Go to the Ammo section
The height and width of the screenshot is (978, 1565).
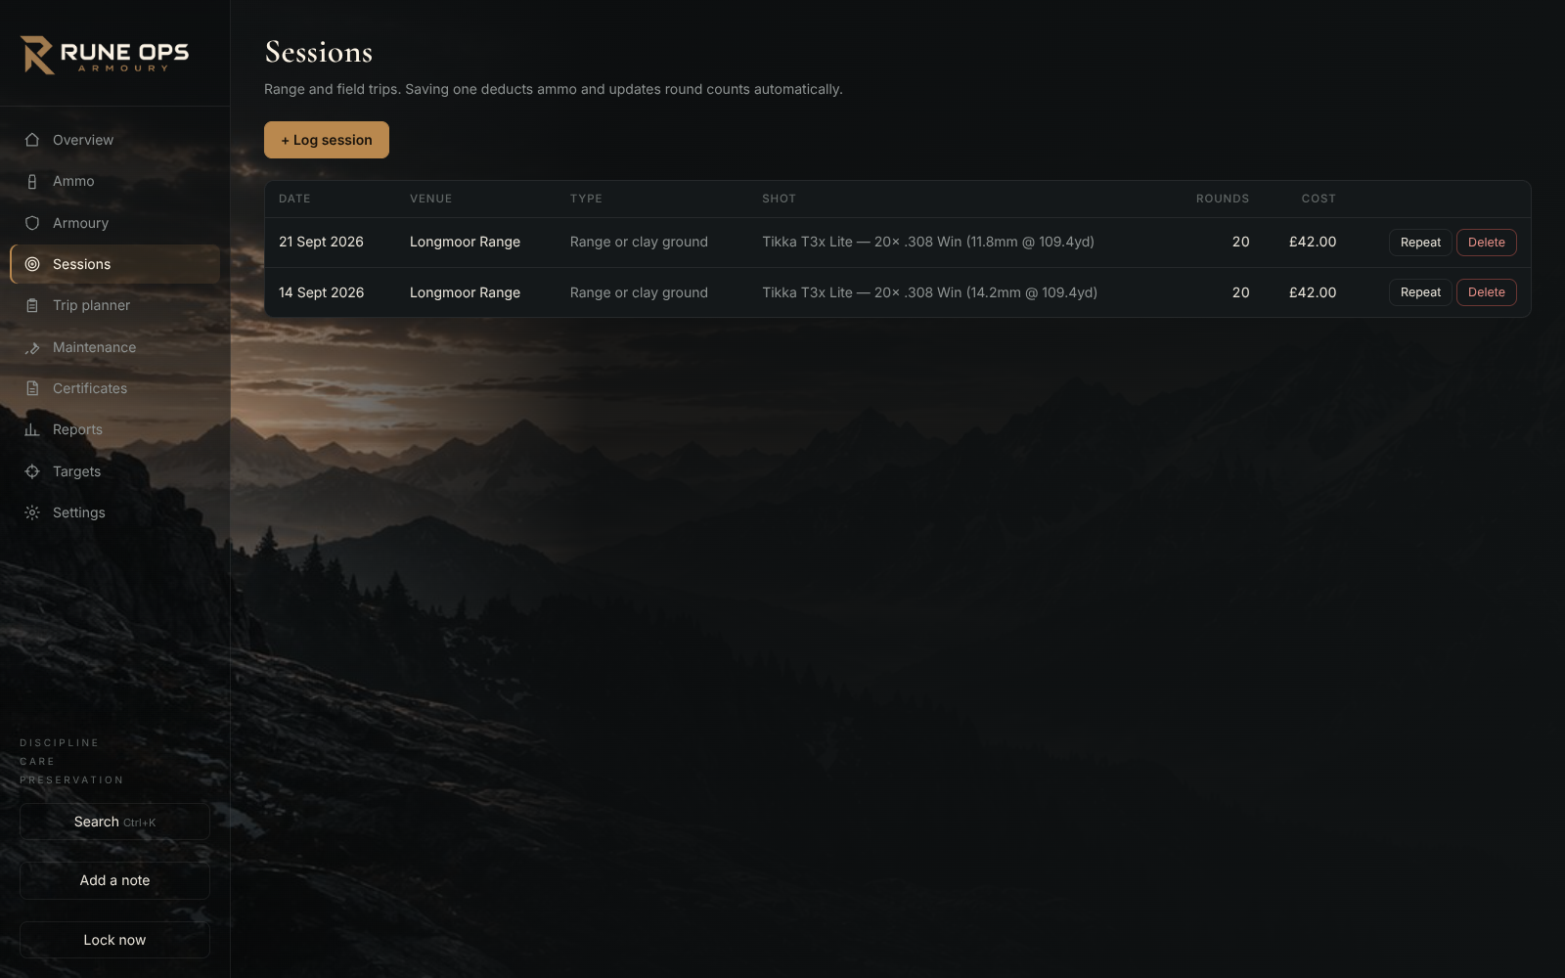114,181
